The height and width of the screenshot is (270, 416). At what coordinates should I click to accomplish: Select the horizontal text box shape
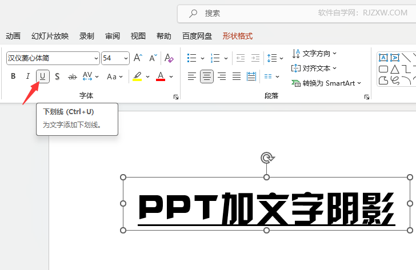[x=383, y=58]
